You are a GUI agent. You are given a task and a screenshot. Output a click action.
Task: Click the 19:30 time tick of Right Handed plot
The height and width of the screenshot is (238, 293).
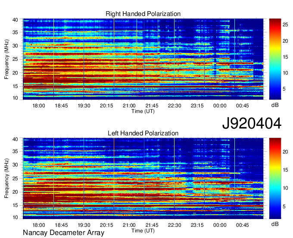pyautogui.click(x=84, y=106)
